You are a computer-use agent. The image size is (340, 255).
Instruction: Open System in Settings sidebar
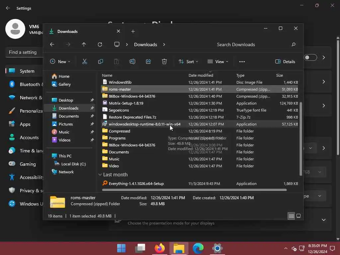[24, 71]
